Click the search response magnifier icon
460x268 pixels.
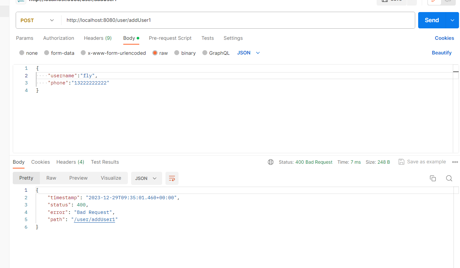tap(449, 178)
